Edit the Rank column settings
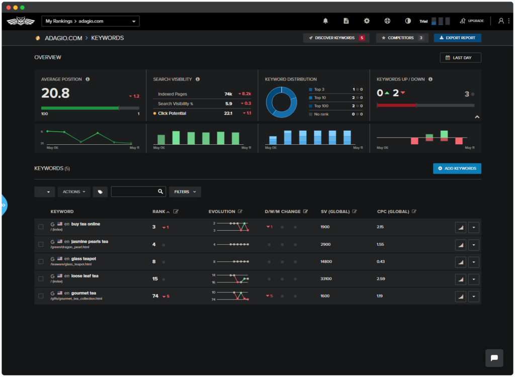 [176, 212]
